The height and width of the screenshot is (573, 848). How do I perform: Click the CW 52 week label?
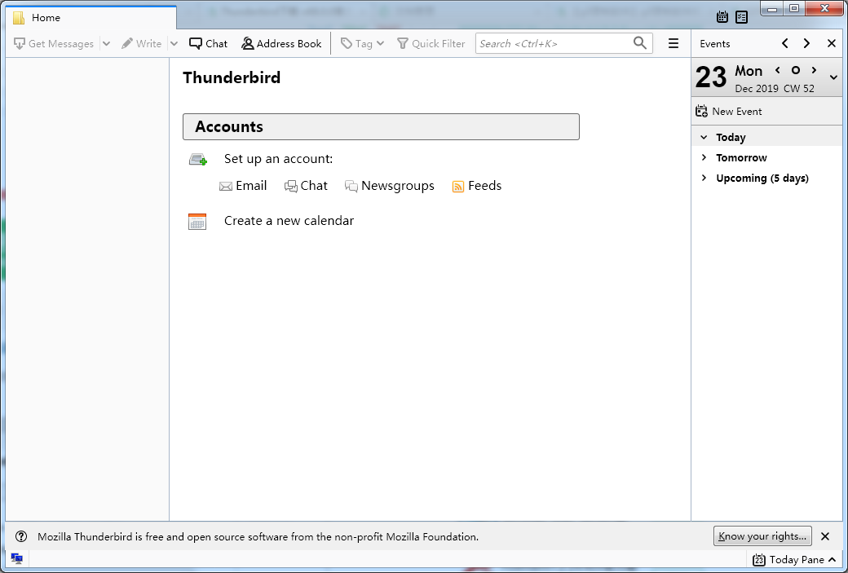[x=799, y=88]
